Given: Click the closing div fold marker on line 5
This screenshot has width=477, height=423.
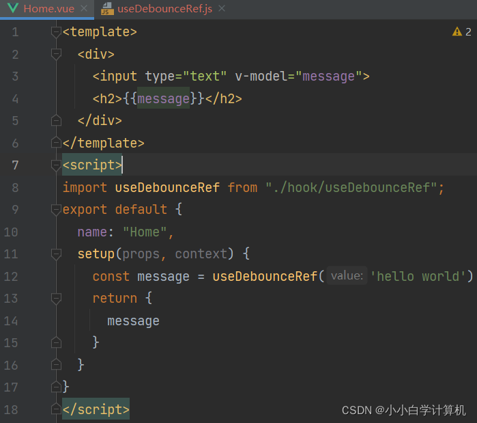Looking at the screenshot, I should [56, 120].
